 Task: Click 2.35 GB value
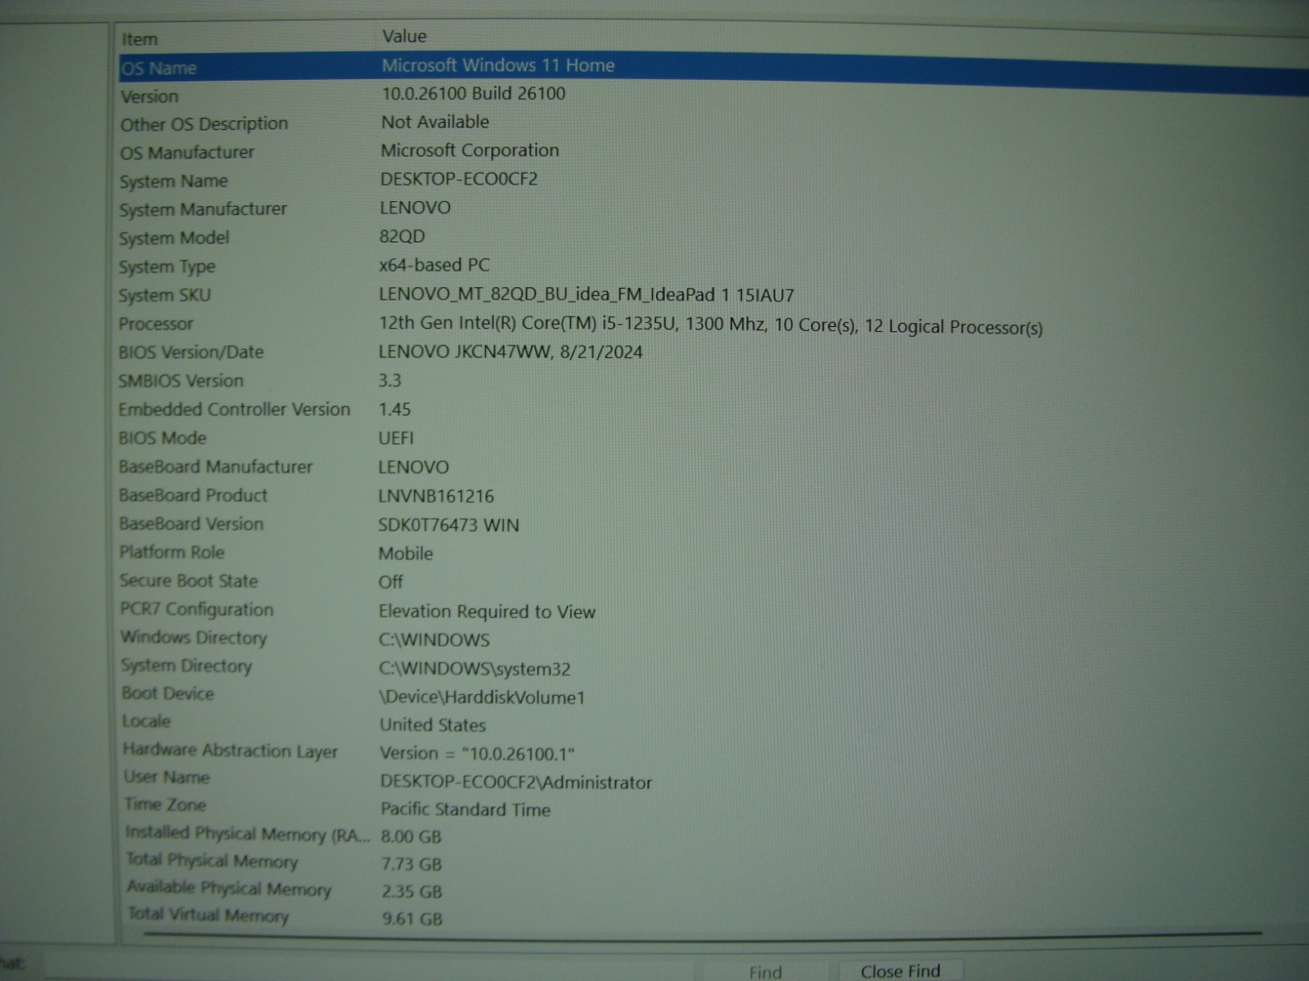412,892
